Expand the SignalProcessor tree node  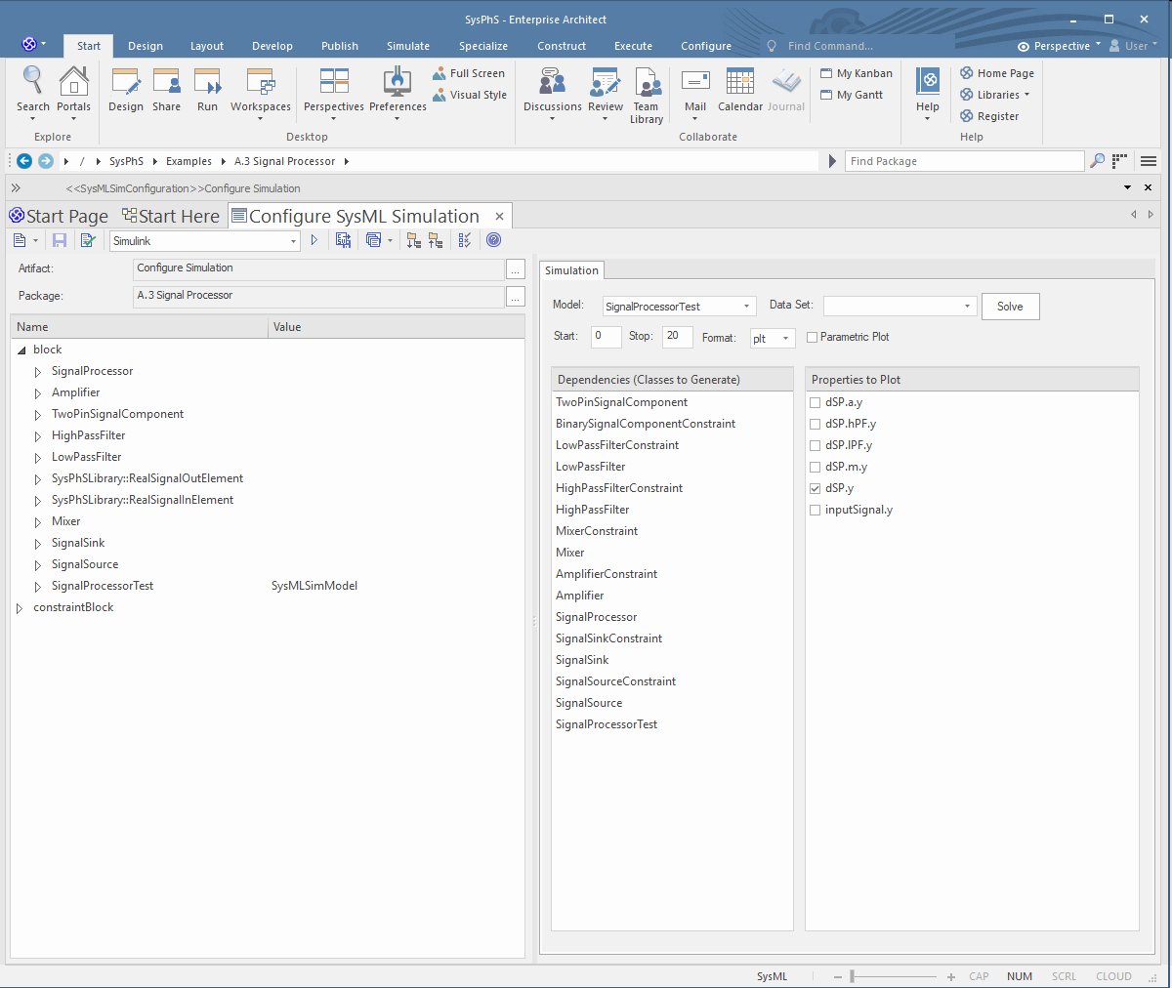coord(38,372)
